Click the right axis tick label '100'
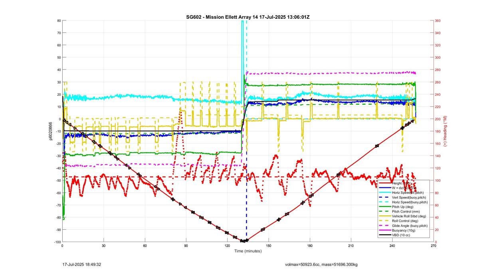This screenshot has width=479, height=272. tap(438, 181)
